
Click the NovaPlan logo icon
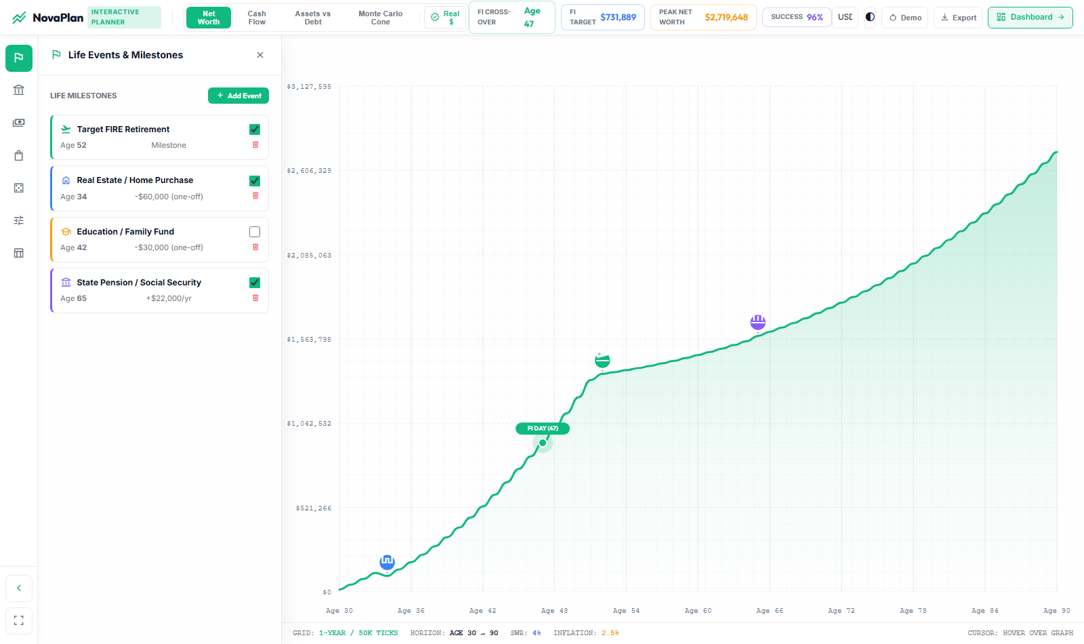[x=19, y=18]
